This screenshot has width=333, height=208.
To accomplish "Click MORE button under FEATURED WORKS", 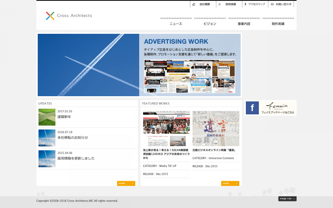I will pos(230,183).
